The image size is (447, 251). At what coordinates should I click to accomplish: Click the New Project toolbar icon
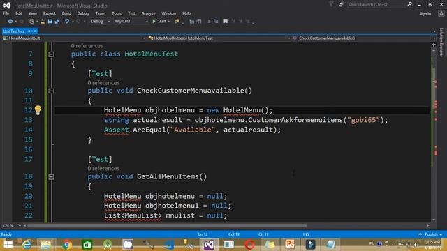31,22
